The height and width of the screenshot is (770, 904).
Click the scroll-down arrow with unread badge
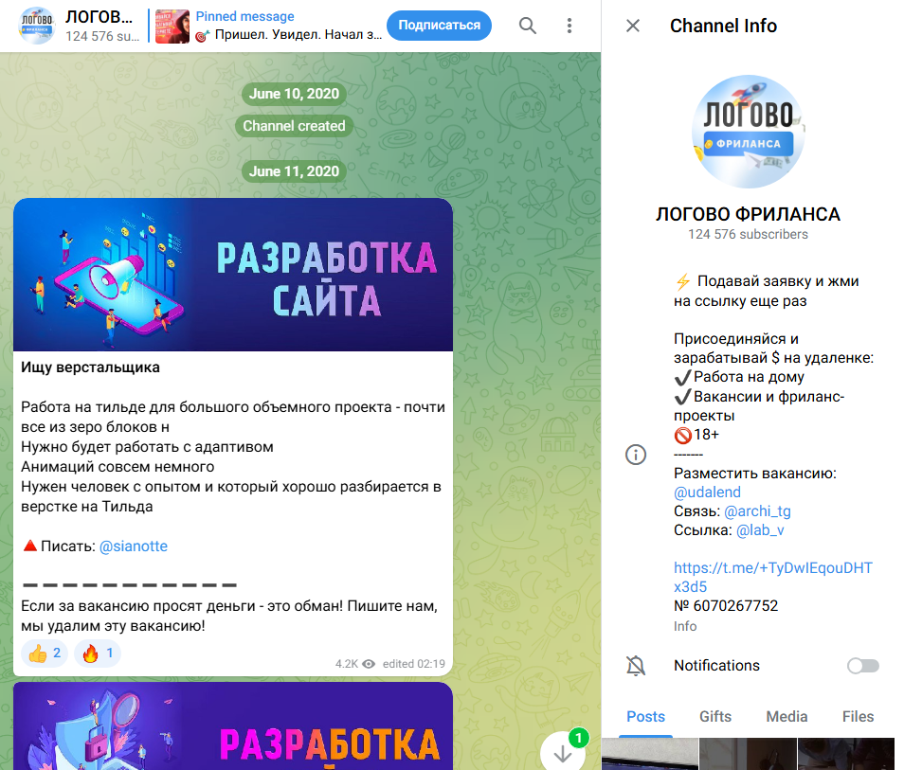pyautogui.click(x=562, y=750)
